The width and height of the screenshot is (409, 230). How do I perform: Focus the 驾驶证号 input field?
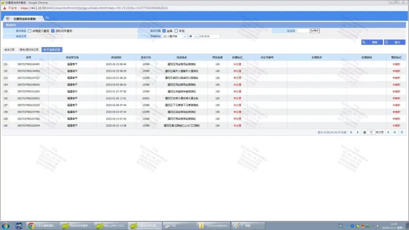tap(45, 36)
